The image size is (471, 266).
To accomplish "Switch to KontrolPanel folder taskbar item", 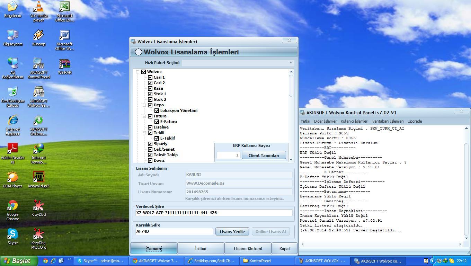I will coord(268,261).
